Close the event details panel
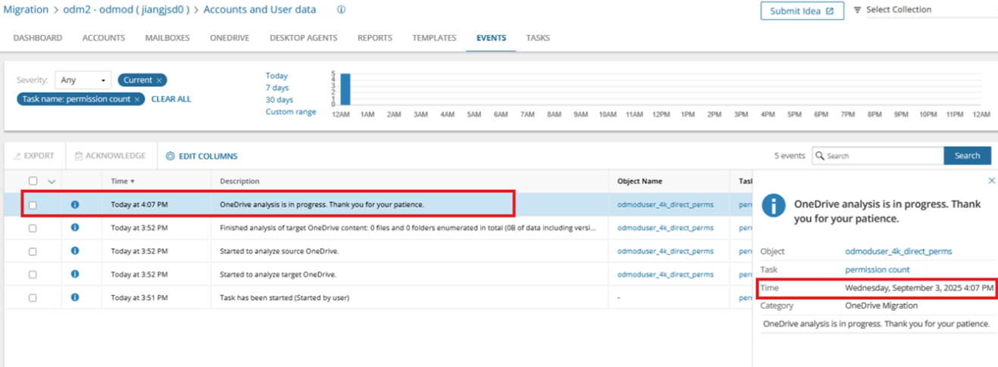 [992, 181]
